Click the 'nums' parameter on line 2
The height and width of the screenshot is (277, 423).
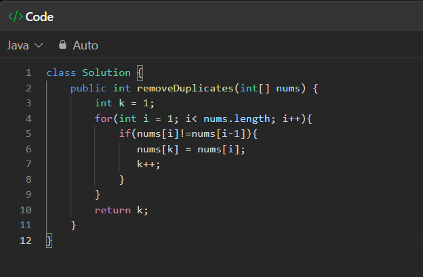(x=288, y=88)
